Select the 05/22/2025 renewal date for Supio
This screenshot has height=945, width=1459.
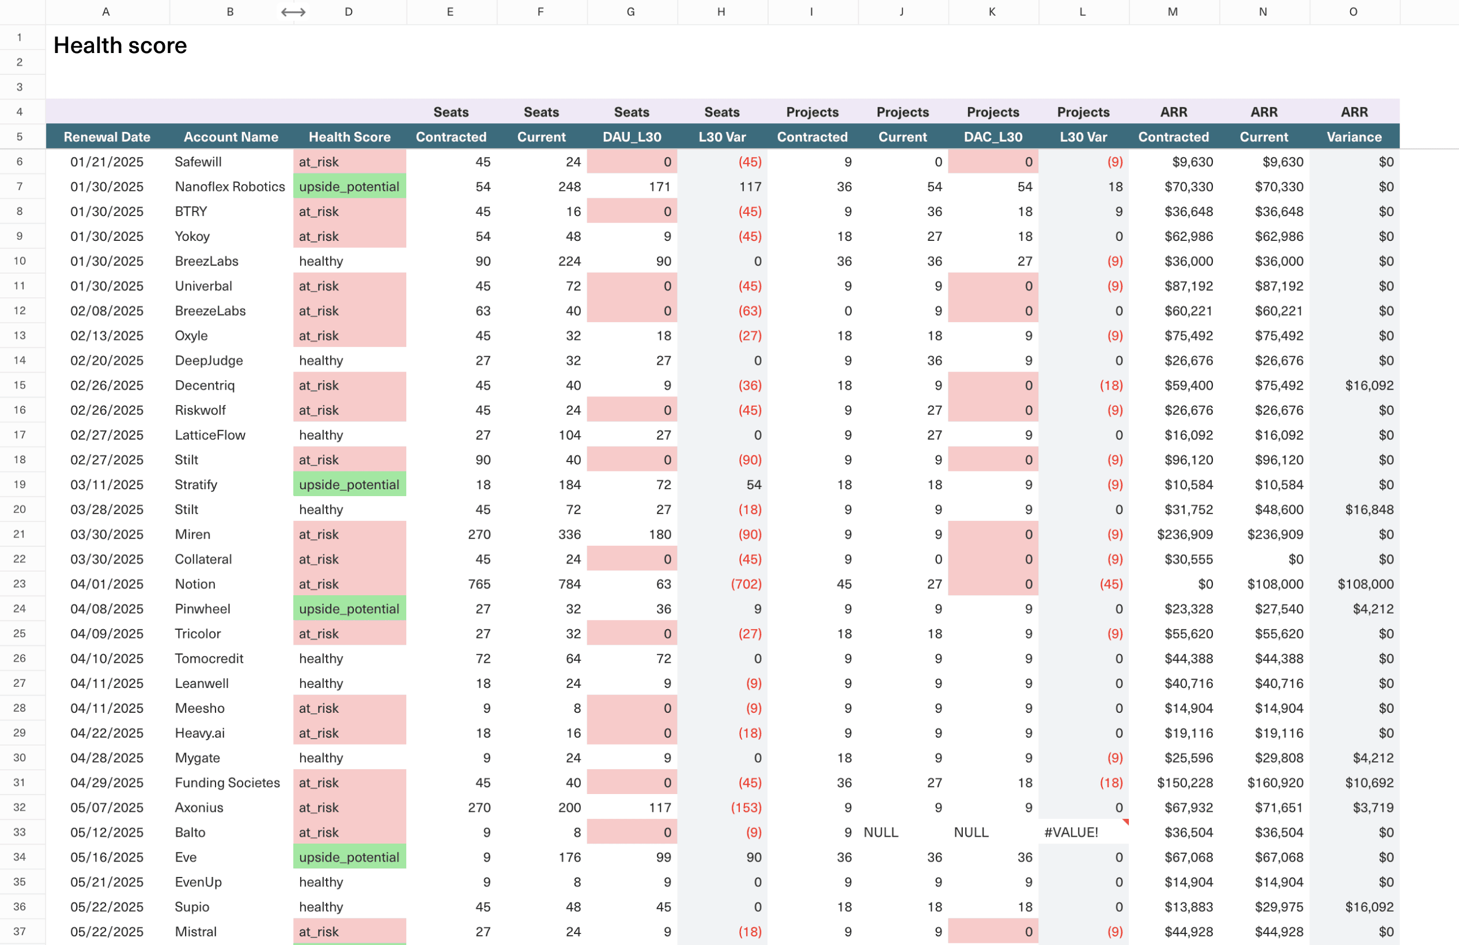tap(107, 906)
